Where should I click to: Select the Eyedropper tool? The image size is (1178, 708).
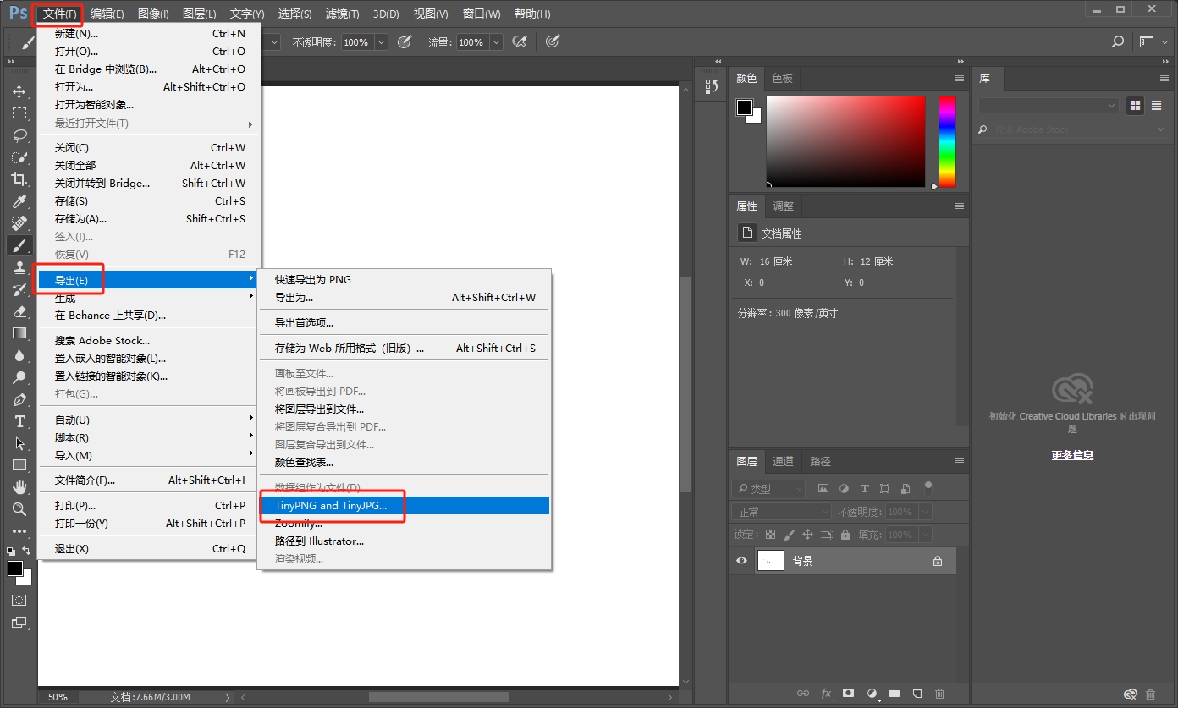tap(19, 201)
